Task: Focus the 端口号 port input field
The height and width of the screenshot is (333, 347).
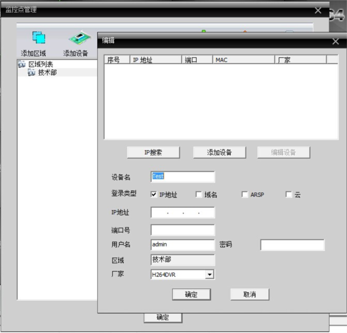Action: pyautogui.click(x=182, y=230)
